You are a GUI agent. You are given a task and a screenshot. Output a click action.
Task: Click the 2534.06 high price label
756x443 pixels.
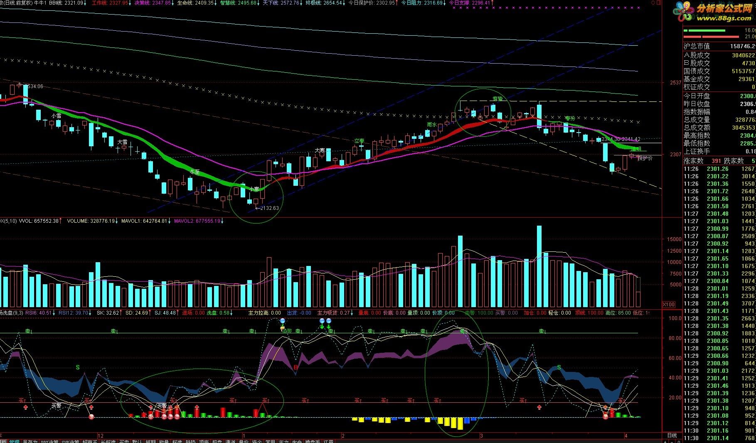click(x=34, y=86)
